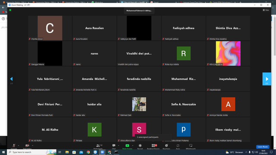This screenshot has width=276, height=155.
Task: Open video options arrow beside Start Video
Action: tap(33, 146)
